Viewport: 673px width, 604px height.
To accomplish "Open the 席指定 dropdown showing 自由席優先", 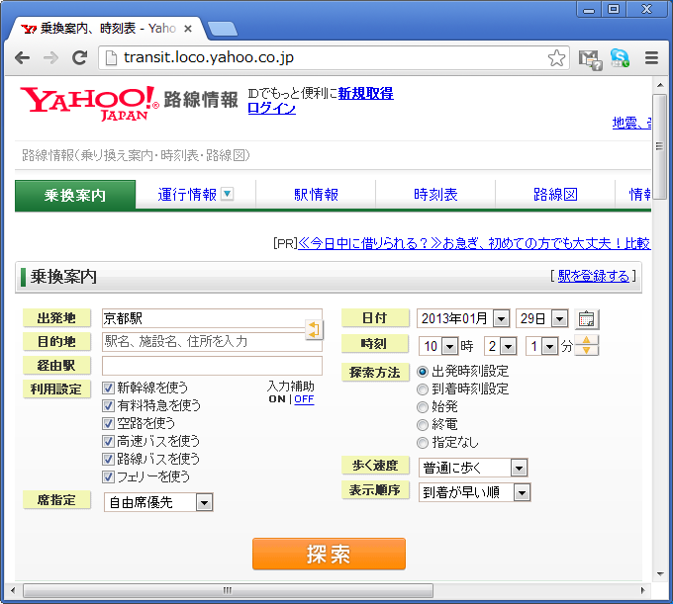I will click(x=158, y=502).
